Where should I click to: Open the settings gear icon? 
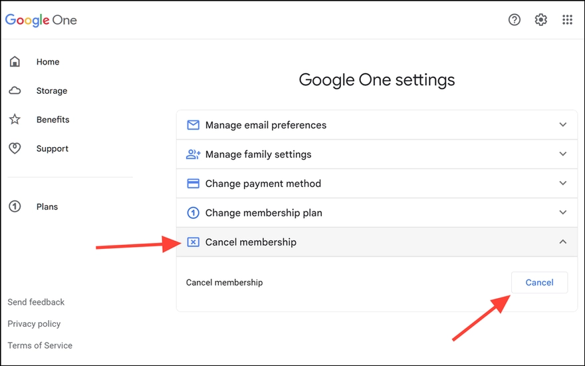[x=540, y=20]
